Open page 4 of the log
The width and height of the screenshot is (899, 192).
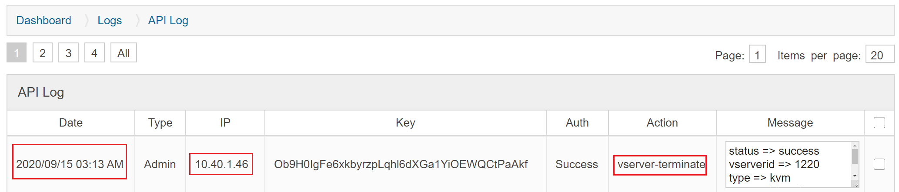click(x=94, y=53)
